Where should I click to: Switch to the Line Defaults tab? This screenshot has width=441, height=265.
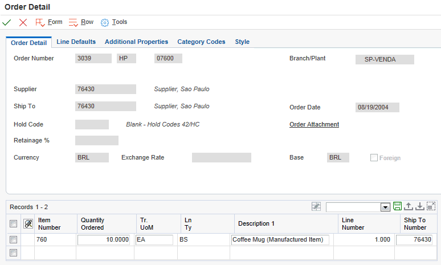76,42
